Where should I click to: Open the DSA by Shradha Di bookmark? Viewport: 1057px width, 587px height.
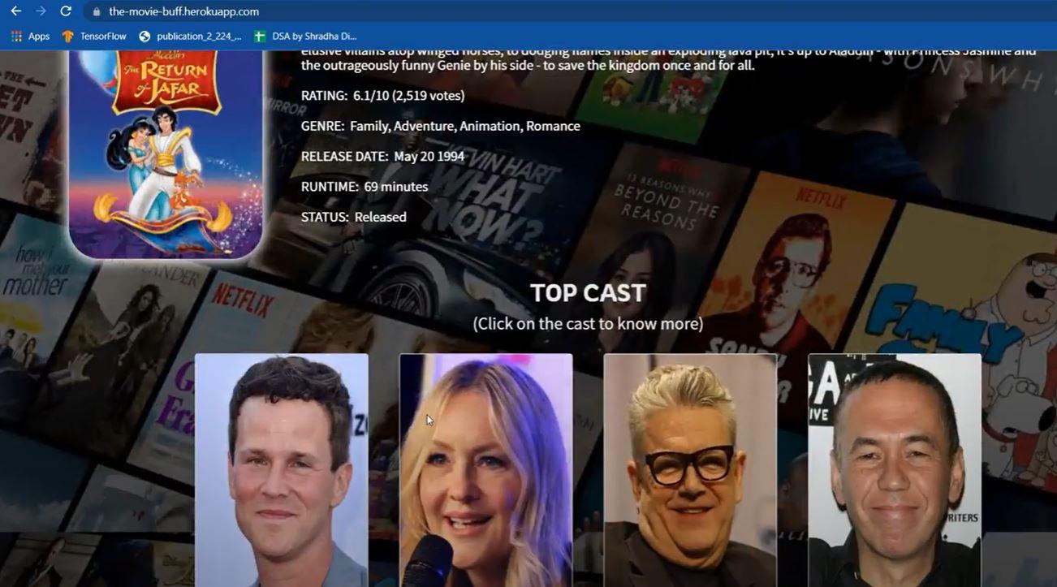(305, 37)
